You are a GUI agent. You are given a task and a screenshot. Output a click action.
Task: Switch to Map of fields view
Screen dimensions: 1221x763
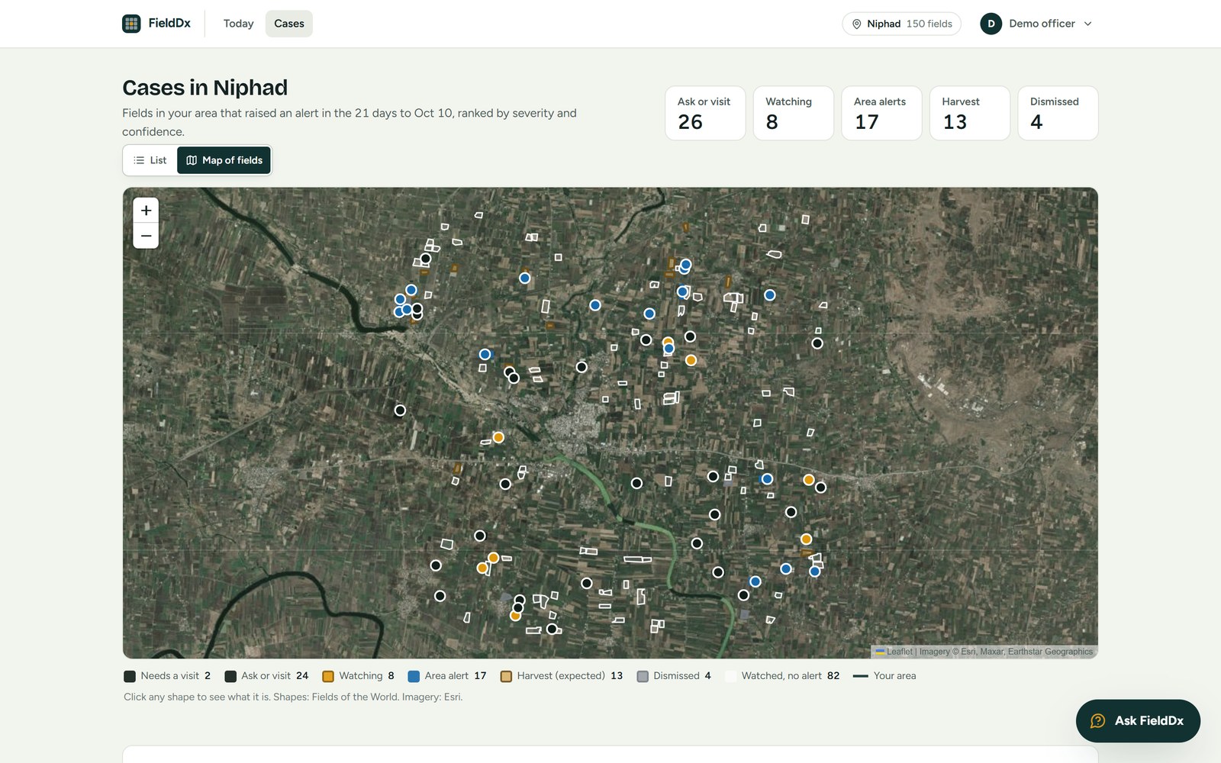(x=224, y=160)
